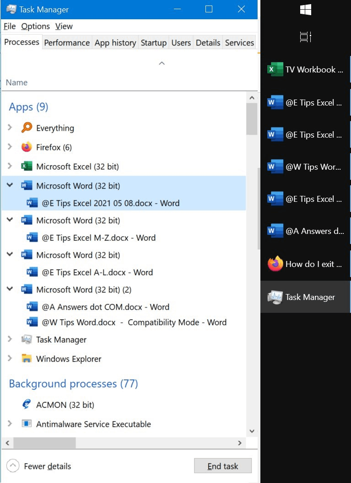Open the Windows Start button
This screenshot has height=483, width=351.
(x=306, y=10)
